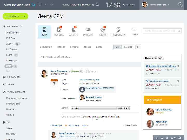Click the volume icon on recording player
187x140 pixels.
[125, 108]
